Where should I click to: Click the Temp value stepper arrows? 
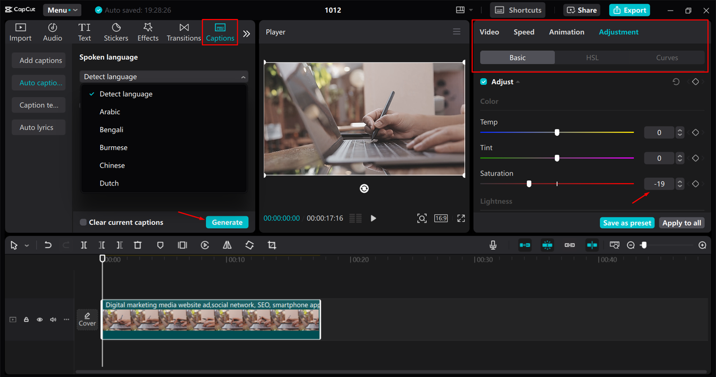pos(680,132)
